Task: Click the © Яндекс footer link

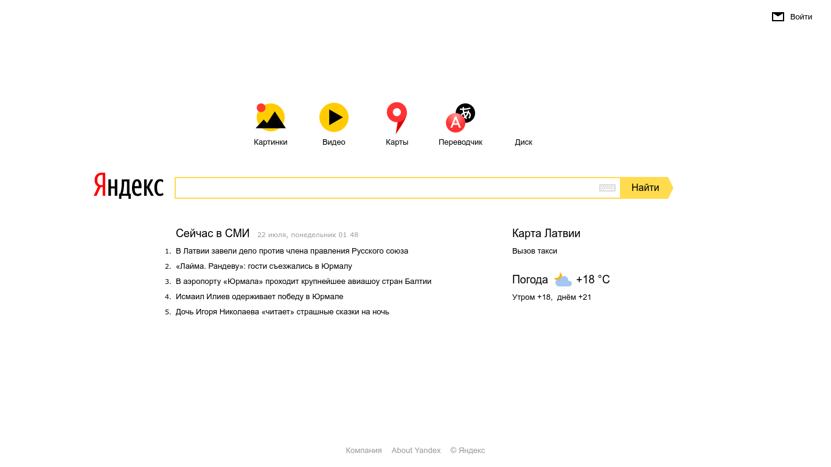Action: pyautogui.click(x=468, y=451)
